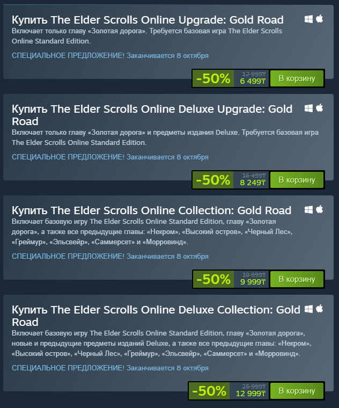This screenshot has width=339, height=408.
Task: Add the 6 499₸ Upgrade to cart
Action: tap(297, 78)
